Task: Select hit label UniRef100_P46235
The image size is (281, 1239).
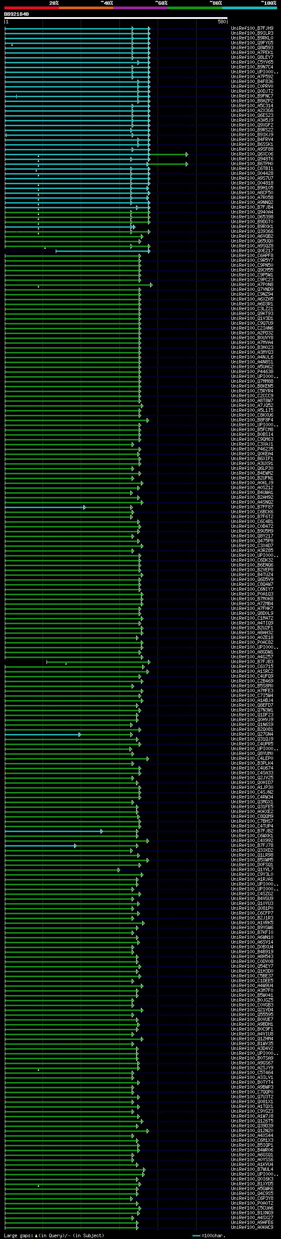Action: click(x=252, y=449)
